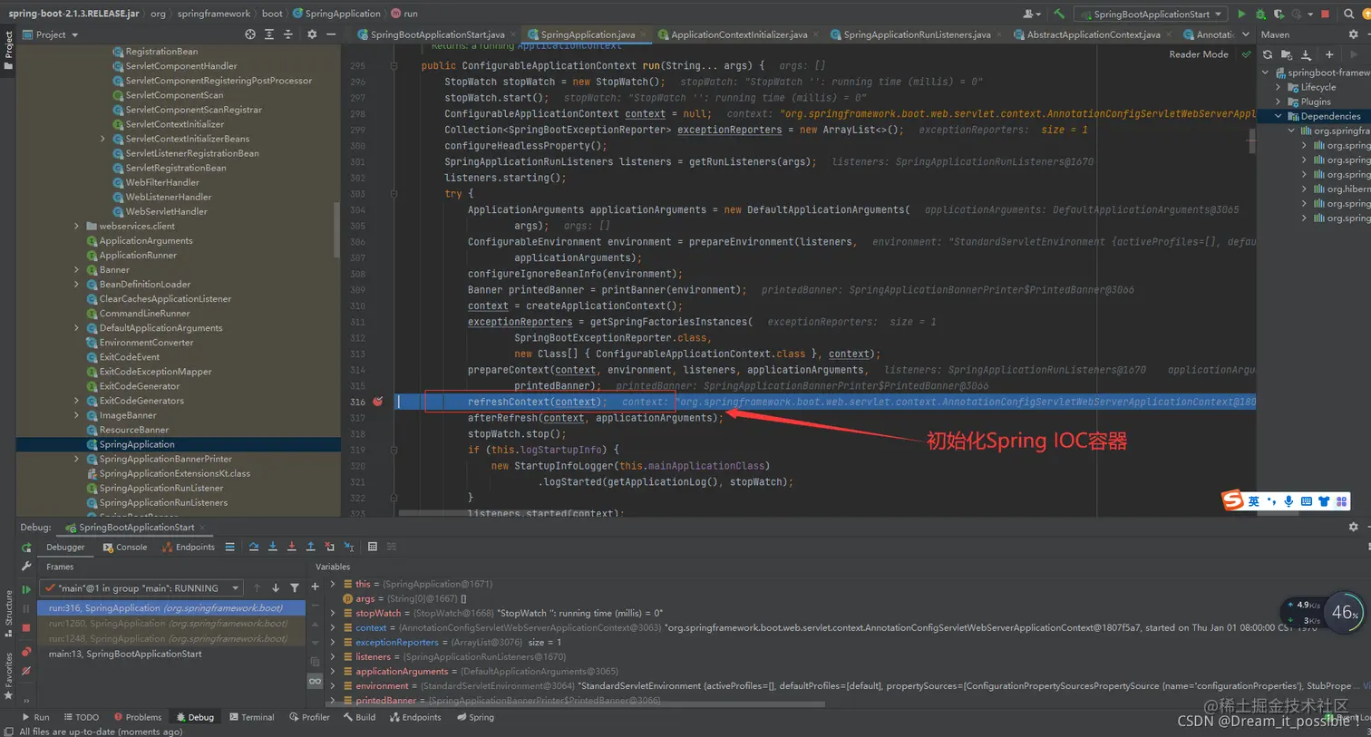Open Problems tool window button
Image resolution: width=1371 pixels, height=737 pixels.
pyautogui.click(x=138, y=717)
